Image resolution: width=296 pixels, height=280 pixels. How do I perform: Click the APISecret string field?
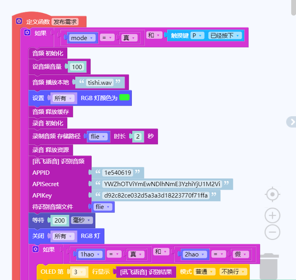(x=162, y=184)
